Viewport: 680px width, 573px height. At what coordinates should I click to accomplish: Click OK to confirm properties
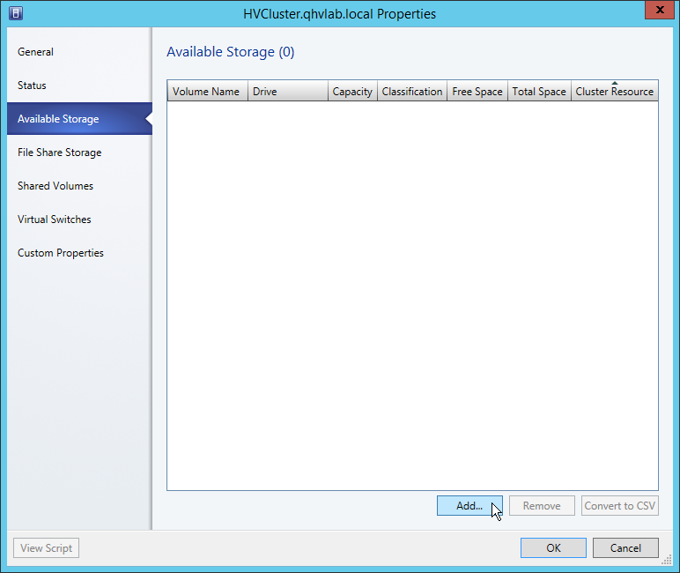click(553, 548)
